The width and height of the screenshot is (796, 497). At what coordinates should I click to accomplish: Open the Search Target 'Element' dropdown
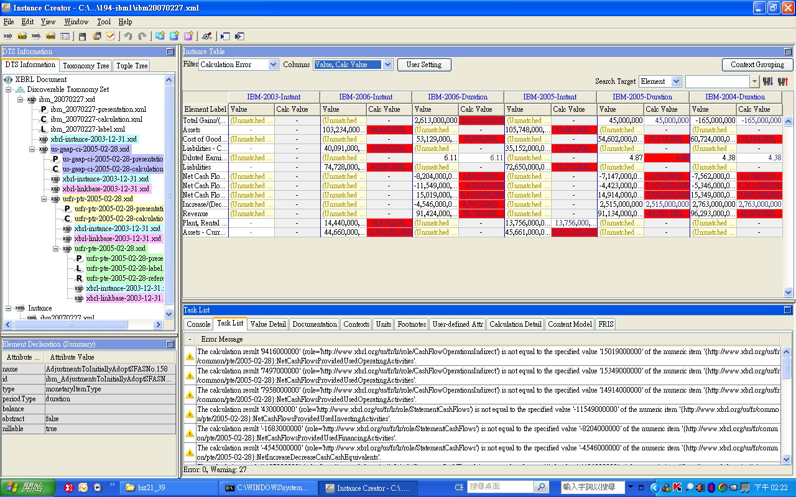(x=677, y=81)
